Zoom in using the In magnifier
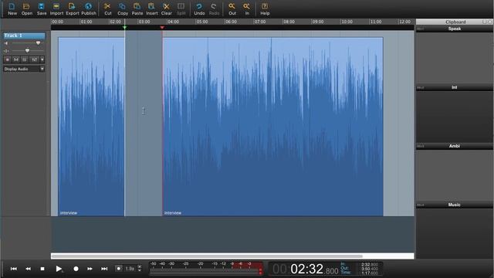Image resolution: width=494 pixels, height=278 pixels. point(247,8)
